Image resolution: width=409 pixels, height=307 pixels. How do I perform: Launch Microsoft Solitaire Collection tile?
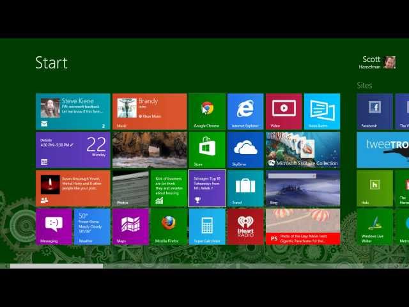coord(303,150)
